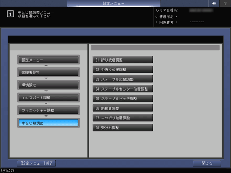Go to フィニッシャー調整 in the breadcrumb list
Viewport: 231px width, 173px height.
pyautogui.click(x=48, y=110)
